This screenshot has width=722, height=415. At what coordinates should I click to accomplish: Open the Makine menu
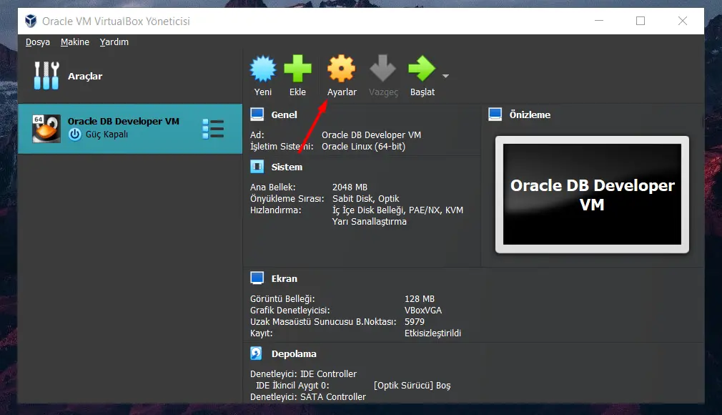75,42
